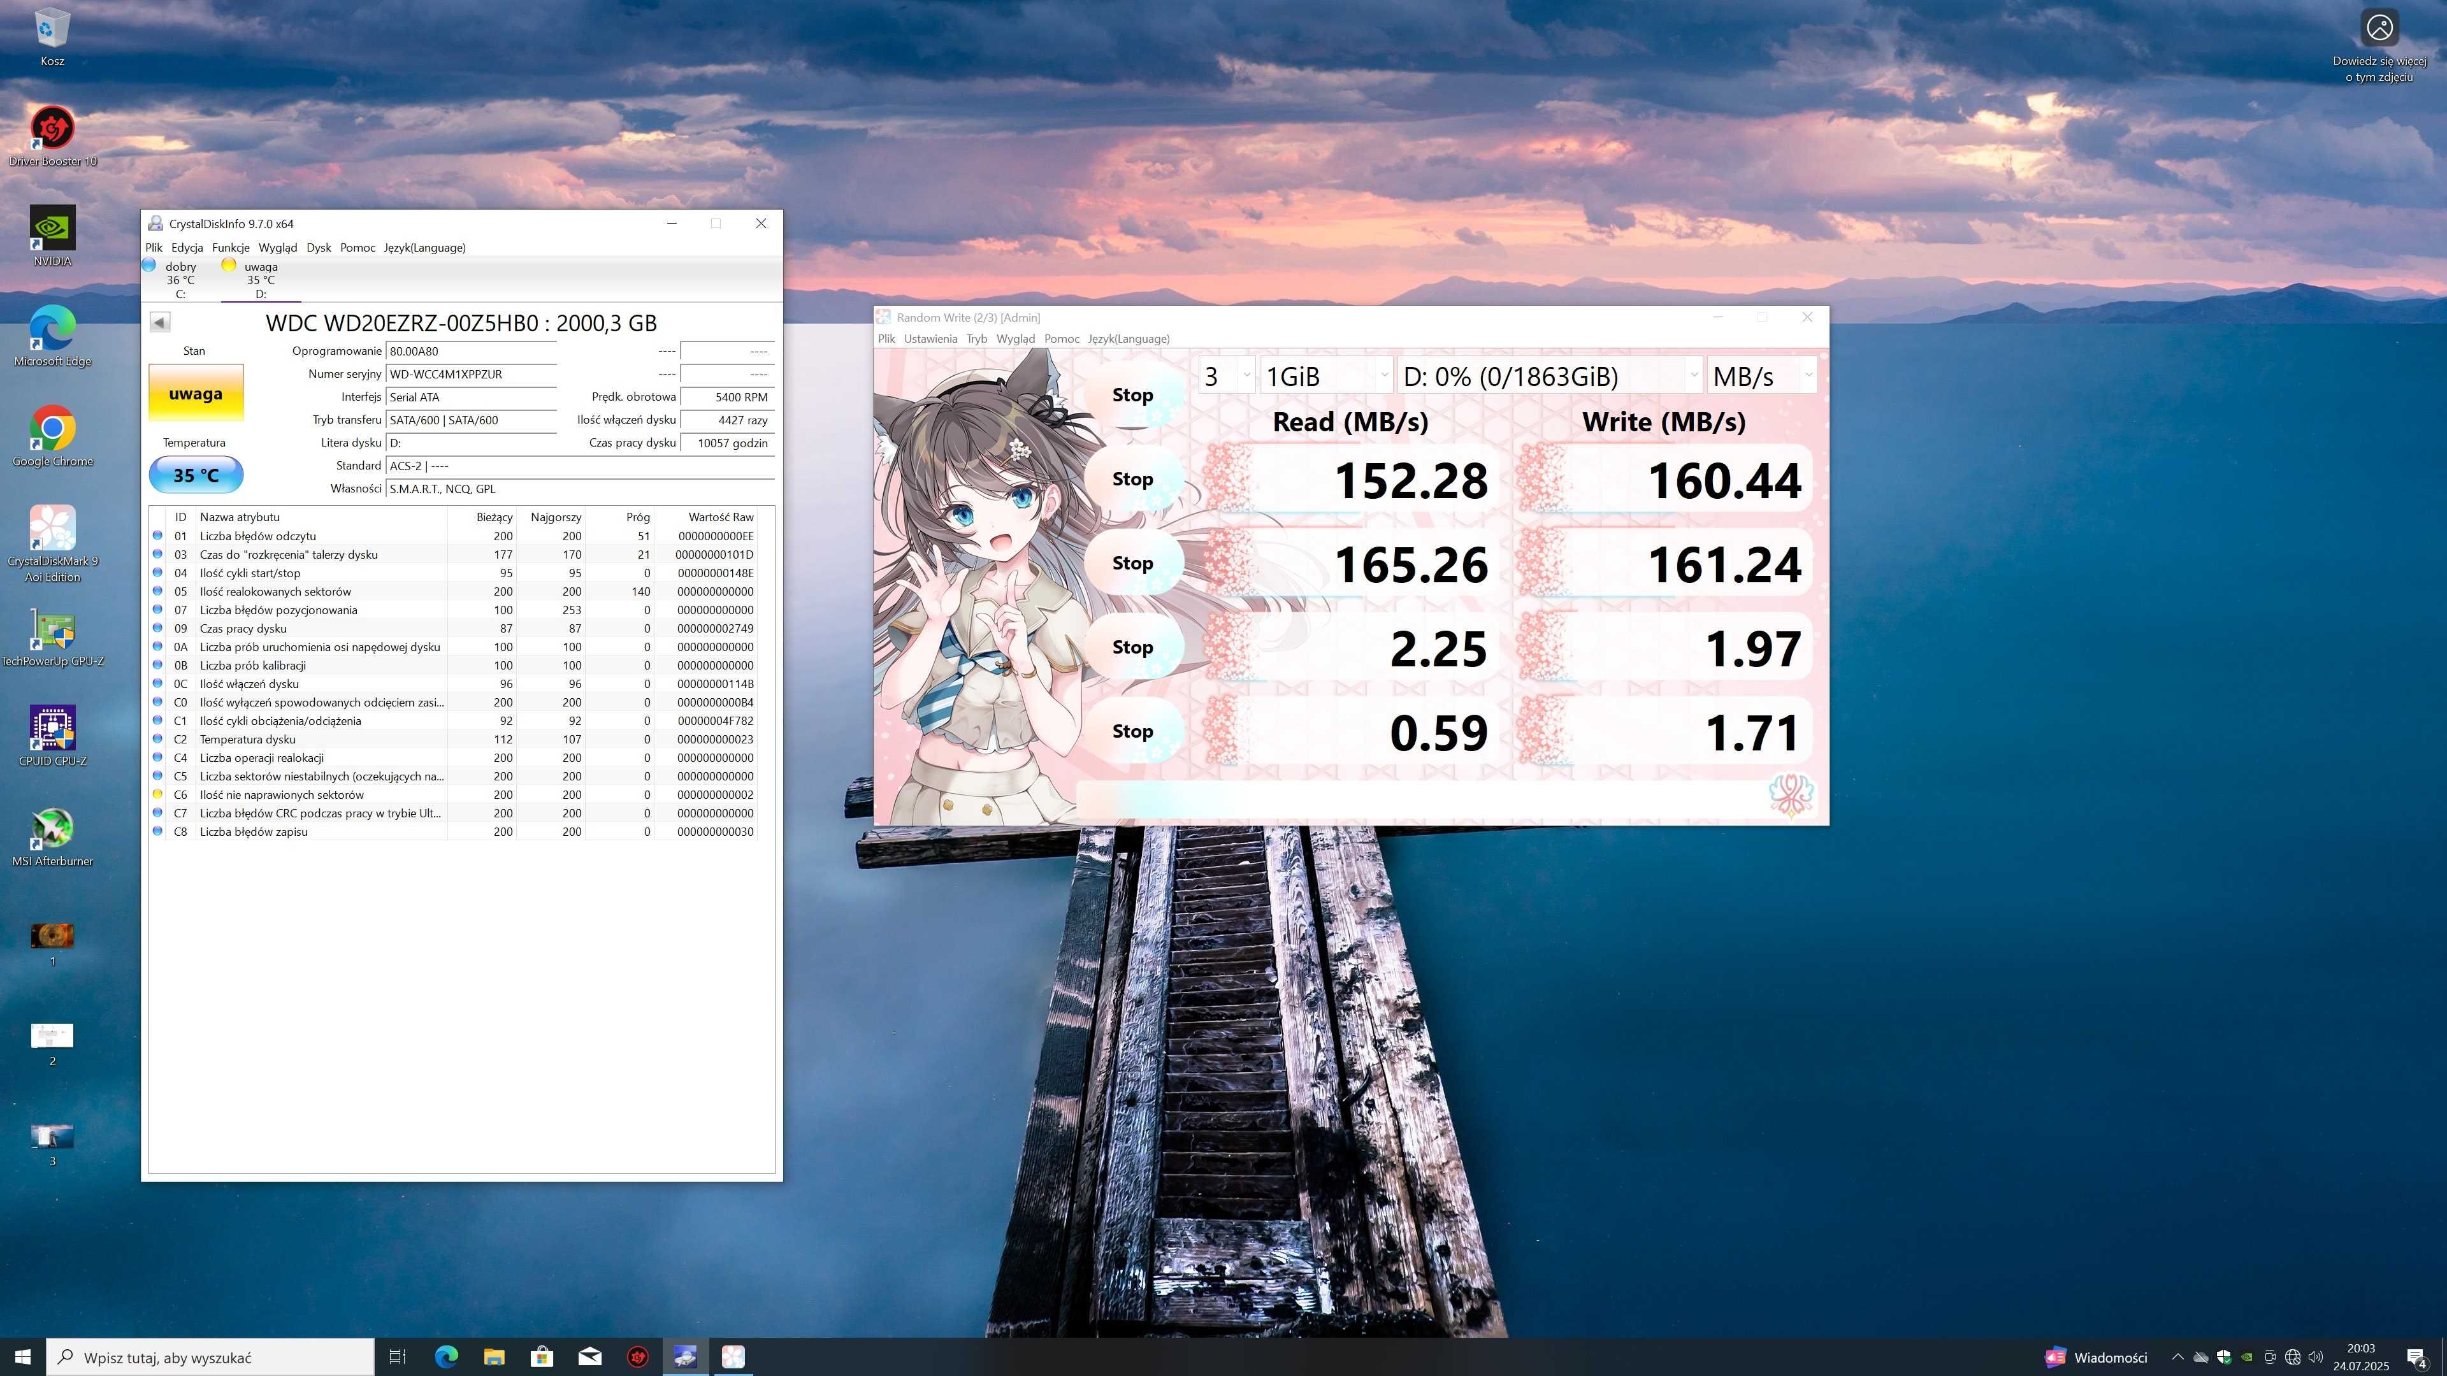The height and width of the screenshot is (1376, 2447).
Task: Open Microsoft Store from the taskbar
Action: coord(542,1357)
